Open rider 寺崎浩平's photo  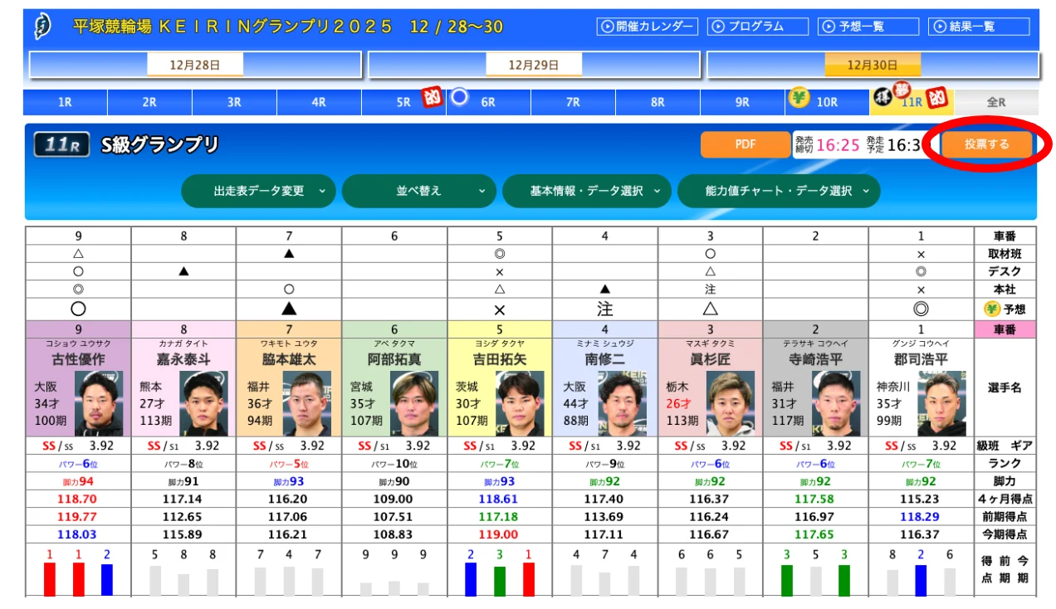click(836, 403)
